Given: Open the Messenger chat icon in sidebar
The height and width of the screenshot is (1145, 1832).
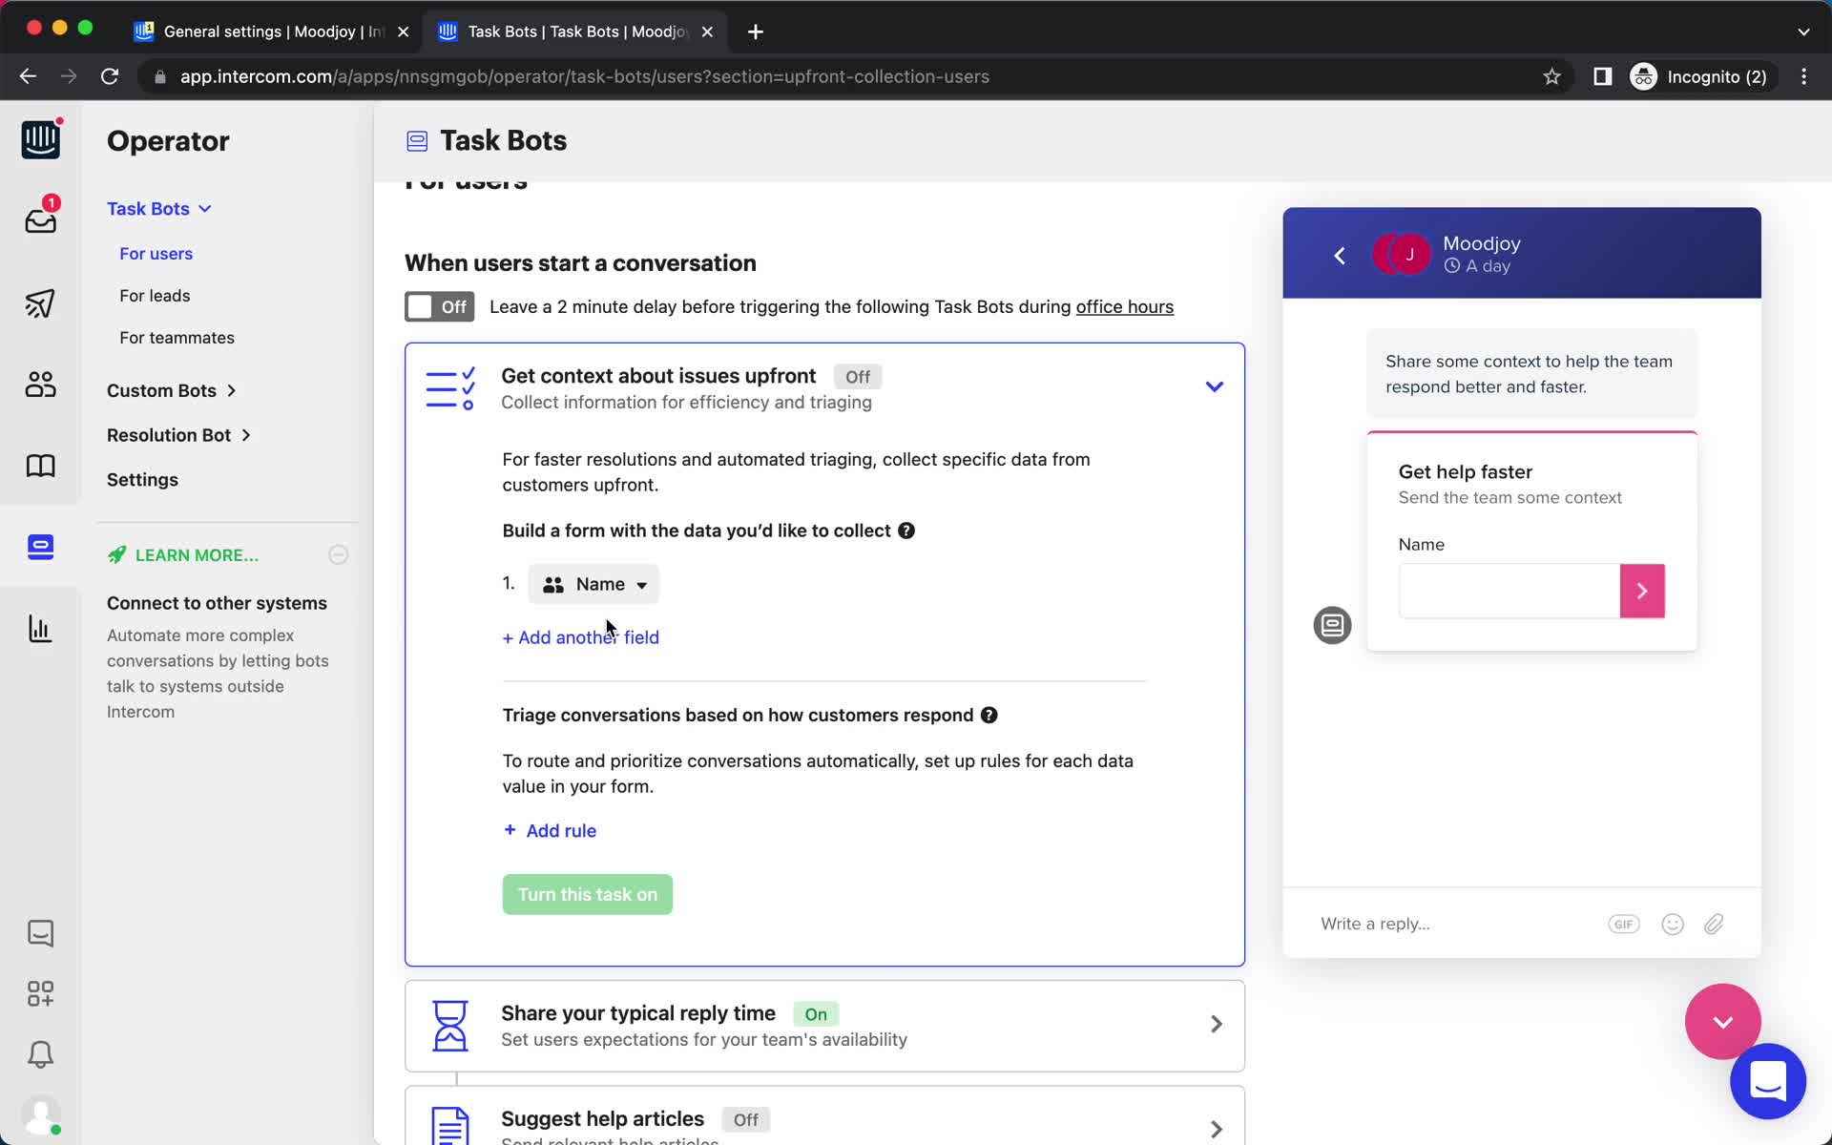Looking at the screenshot, I should [40, 932].
